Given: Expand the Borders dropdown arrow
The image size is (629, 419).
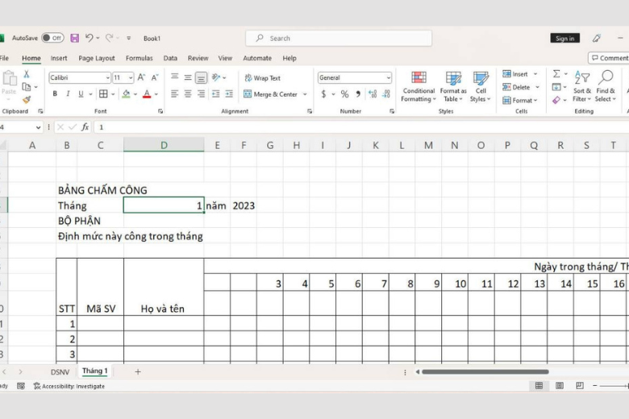Looking at the screenshot, I should tap(113, 94).
